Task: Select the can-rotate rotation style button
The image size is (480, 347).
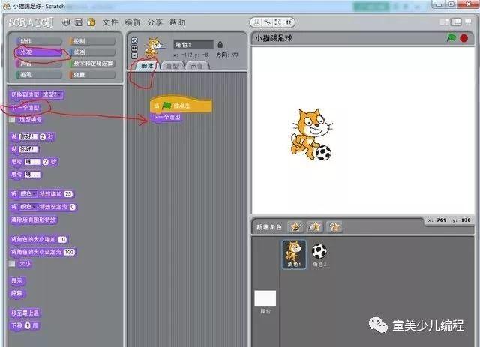Action: [x=134, y=41]
